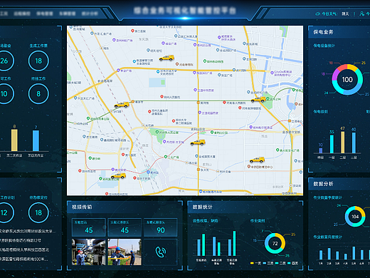Click the 一级 bar showing 55
The width and height of the screenshot is (370, 278).
(332, 144)
